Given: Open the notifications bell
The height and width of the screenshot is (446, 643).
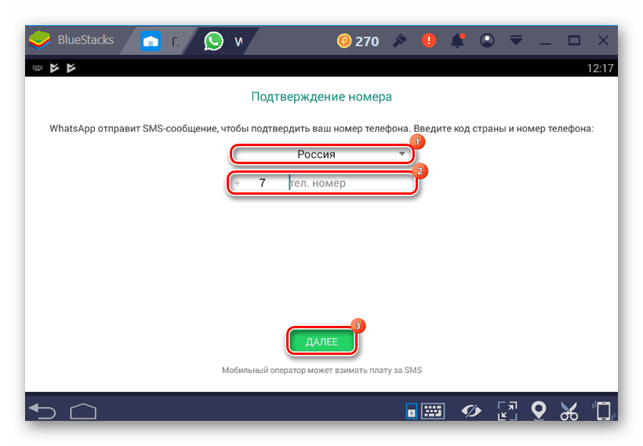Looking at the screenshot, I should click(458, 41).
